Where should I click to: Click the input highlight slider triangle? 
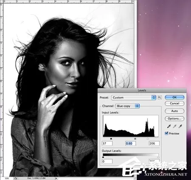[x=148, y=139]
